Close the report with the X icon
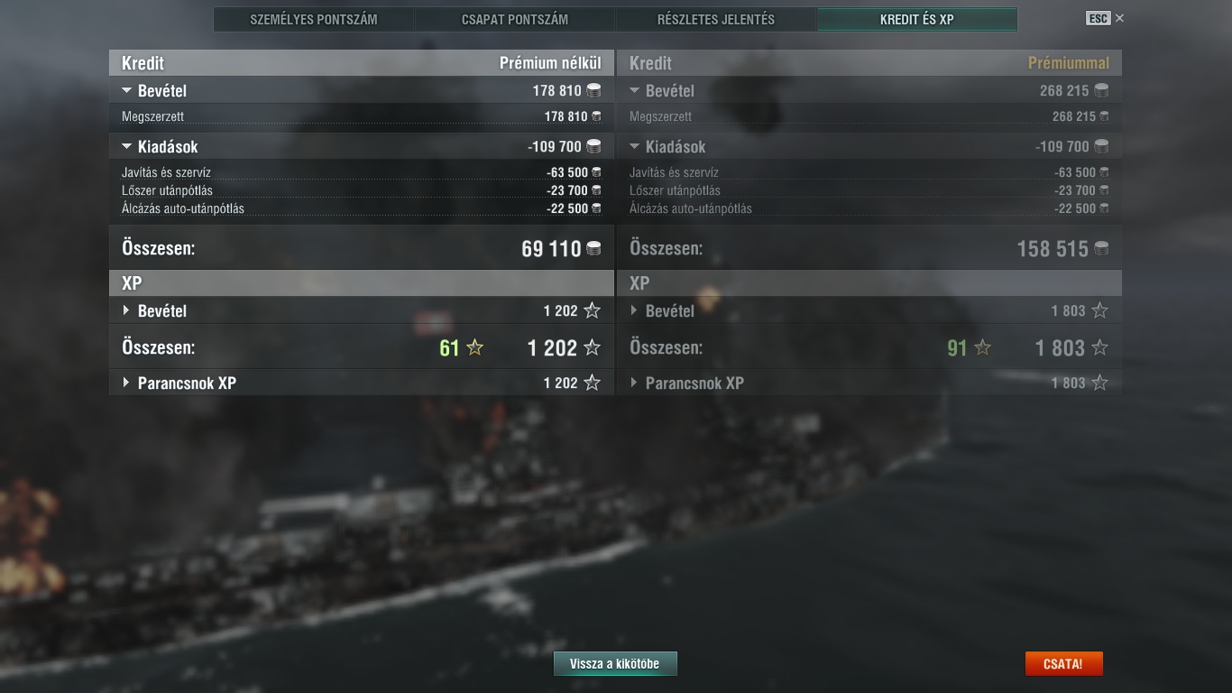1232x693 pixels. click(1119, 18)
